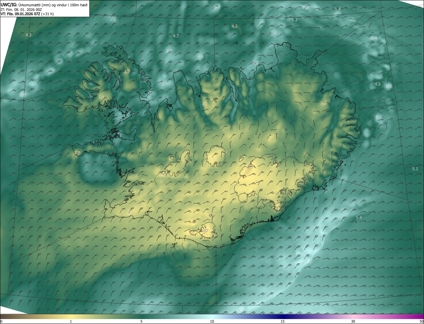The height and width of the screenshot is (324, 424).
Task: Click the 7.5 value on the map
Action: [113, 19]
